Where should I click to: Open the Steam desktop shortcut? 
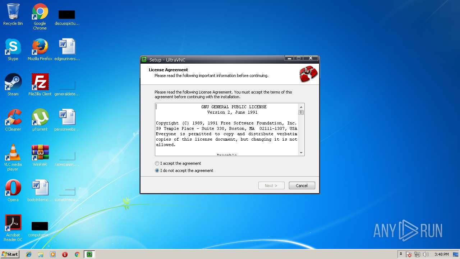tap(13, 85)
